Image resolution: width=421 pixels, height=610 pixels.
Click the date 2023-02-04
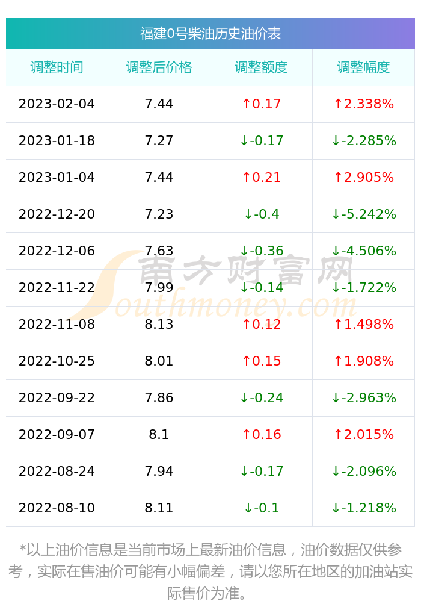point(57,104)
